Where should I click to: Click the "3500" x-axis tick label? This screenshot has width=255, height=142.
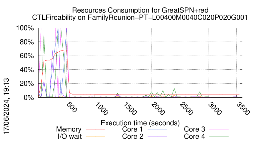[243, 109]
